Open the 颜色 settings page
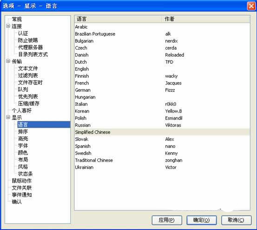This screenshot has width=257, height=230. [23, 153]
